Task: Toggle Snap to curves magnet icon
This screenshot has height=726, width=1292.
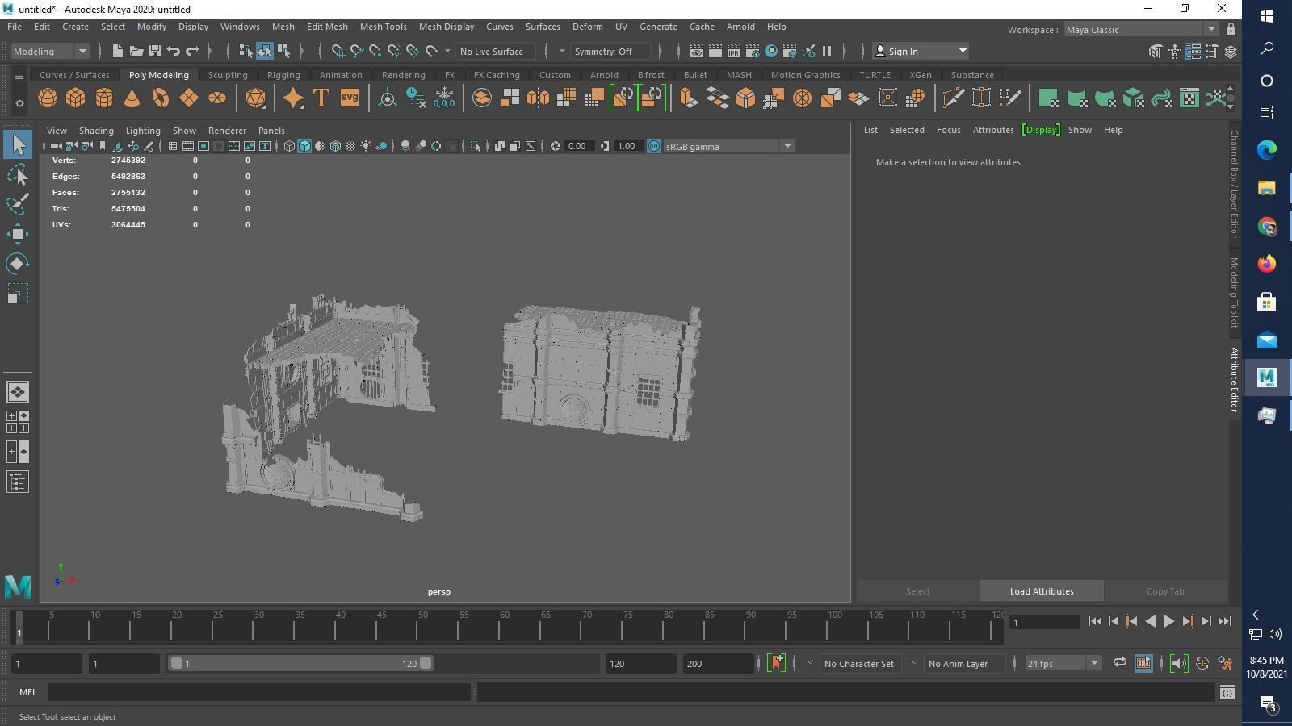Action: pyautogui.click(x=357, y=51)
